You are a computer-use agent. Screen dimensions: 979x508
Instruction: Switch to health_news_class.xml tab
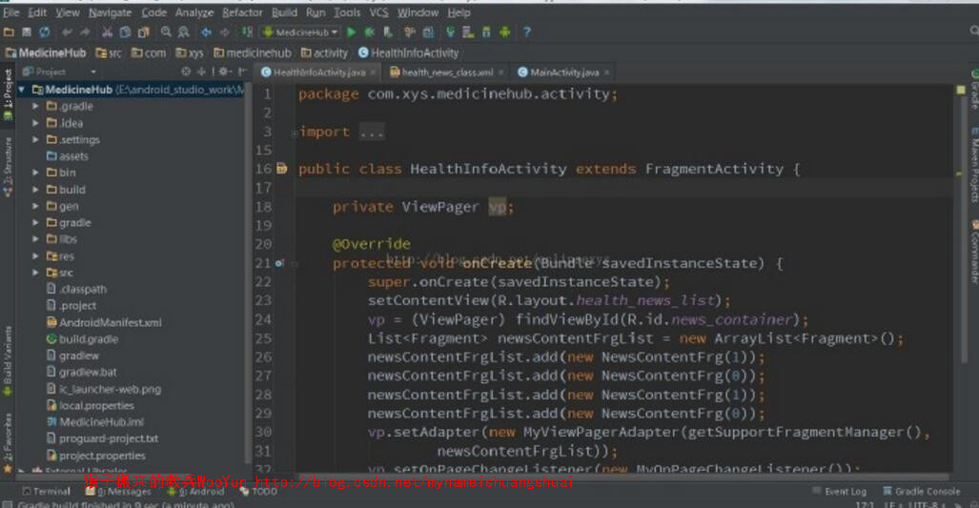click(x=447, y=72)
